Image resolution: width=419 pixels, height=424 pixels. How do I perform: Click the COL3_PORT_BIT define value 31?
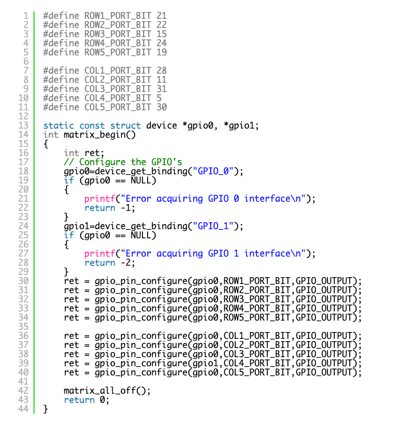pos(161,89)
